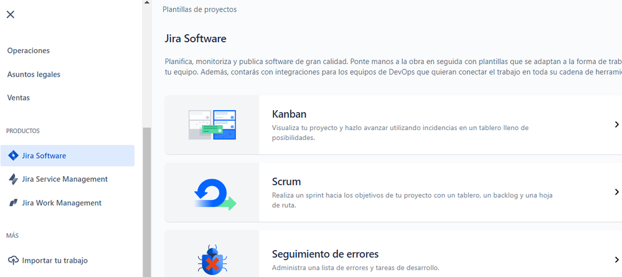Click the Scrum description text

[412, 200]
